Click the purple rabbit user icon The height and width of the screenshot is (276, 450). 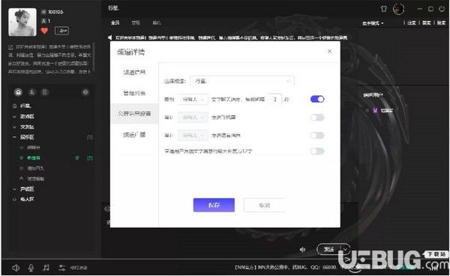pyautogui.click(x=375, y=110)
